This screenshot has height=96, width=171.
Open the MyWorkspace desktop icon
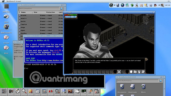[6, 27]
